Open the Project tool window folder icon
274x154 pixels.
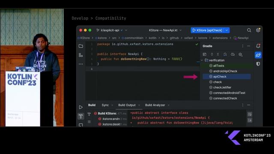pyautogui.click(x=81, y=46)
